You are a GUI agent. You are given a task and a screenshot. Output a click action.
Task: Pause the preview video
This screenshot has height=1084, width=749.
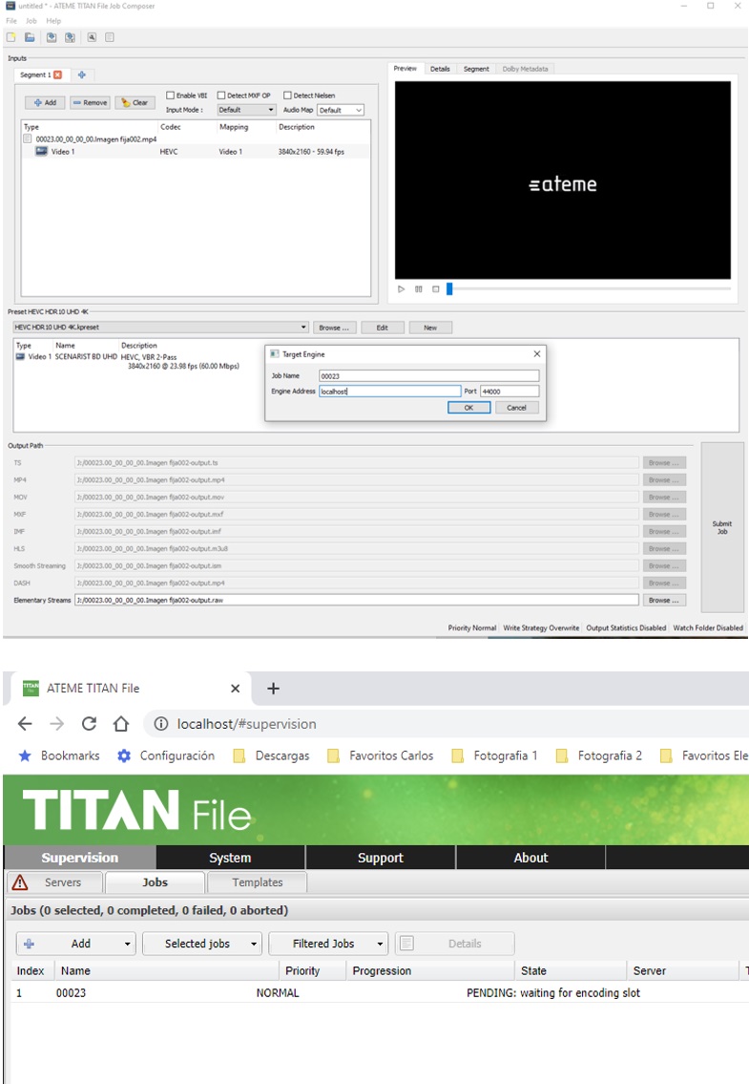coord(418,289)
